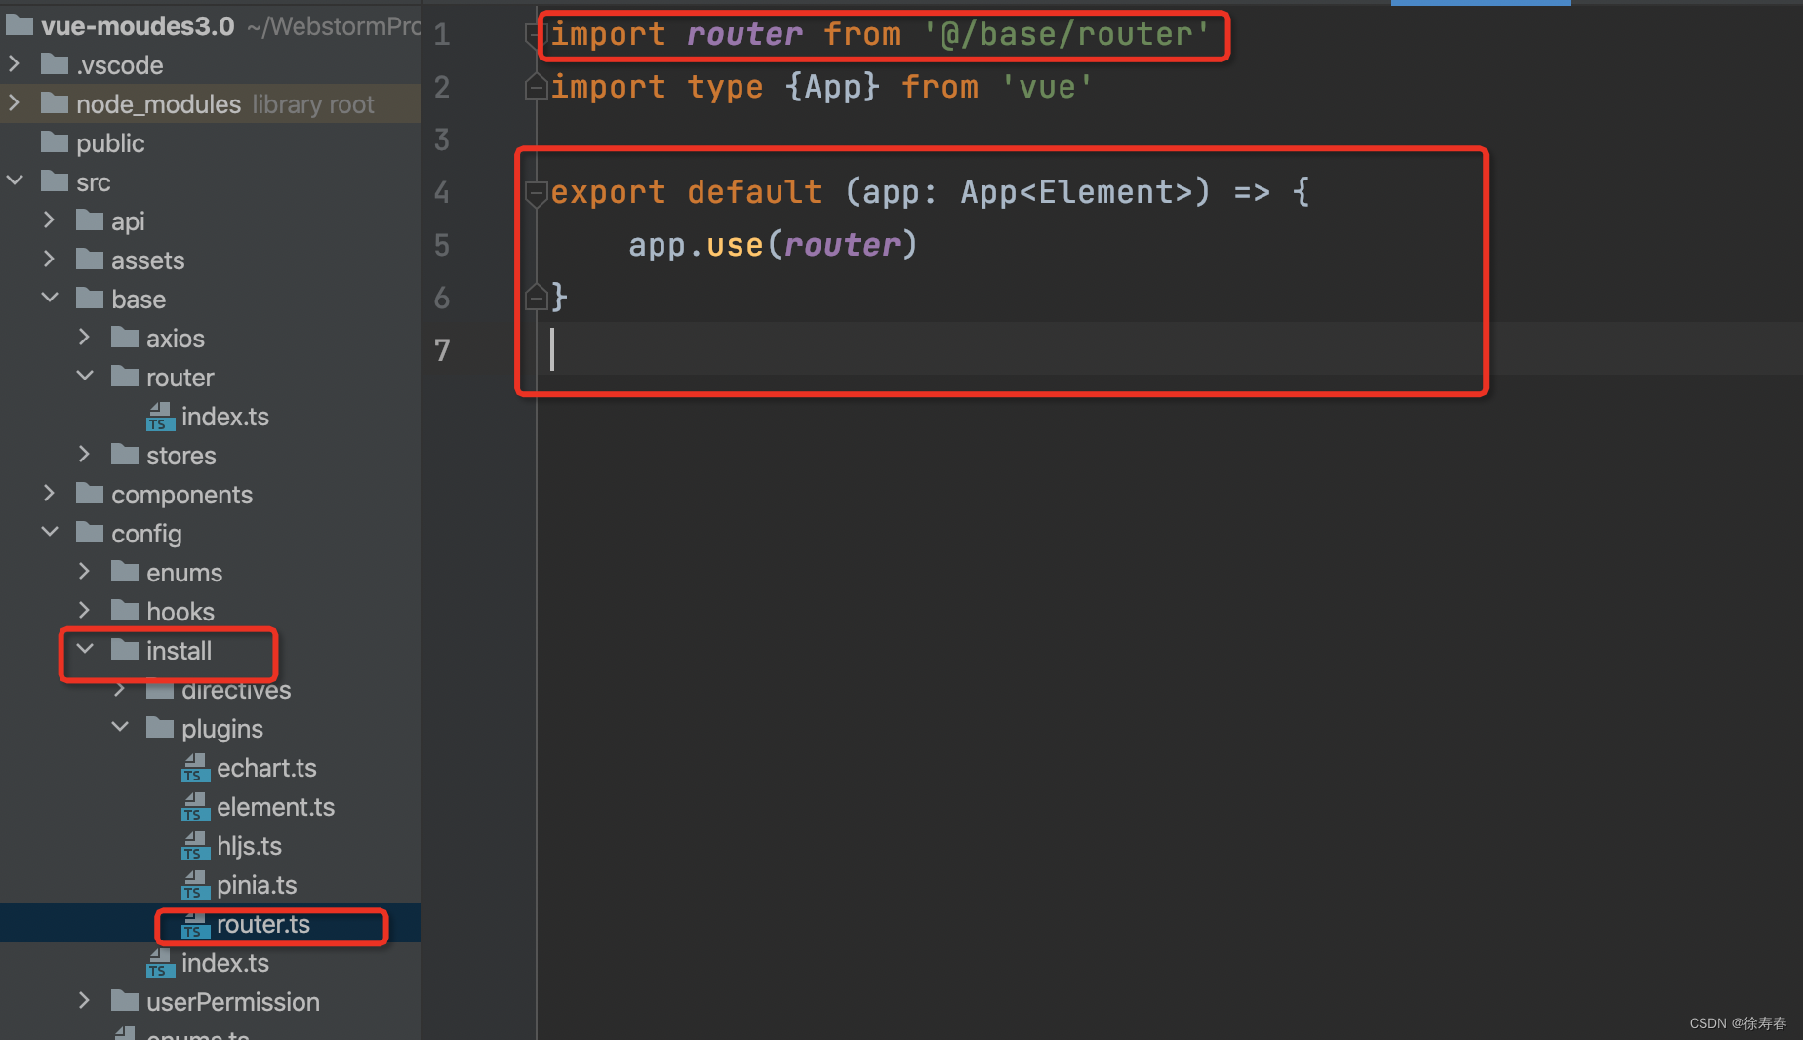Image resolution: width=1803 pixels, height=1040 pixels.
Task: Click the config folder icon
Action: coord(90,533)
